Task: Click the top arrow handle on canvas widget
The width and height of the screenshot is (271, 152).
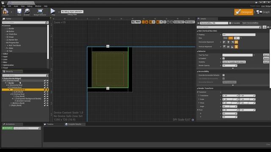Action: [108, 46]
